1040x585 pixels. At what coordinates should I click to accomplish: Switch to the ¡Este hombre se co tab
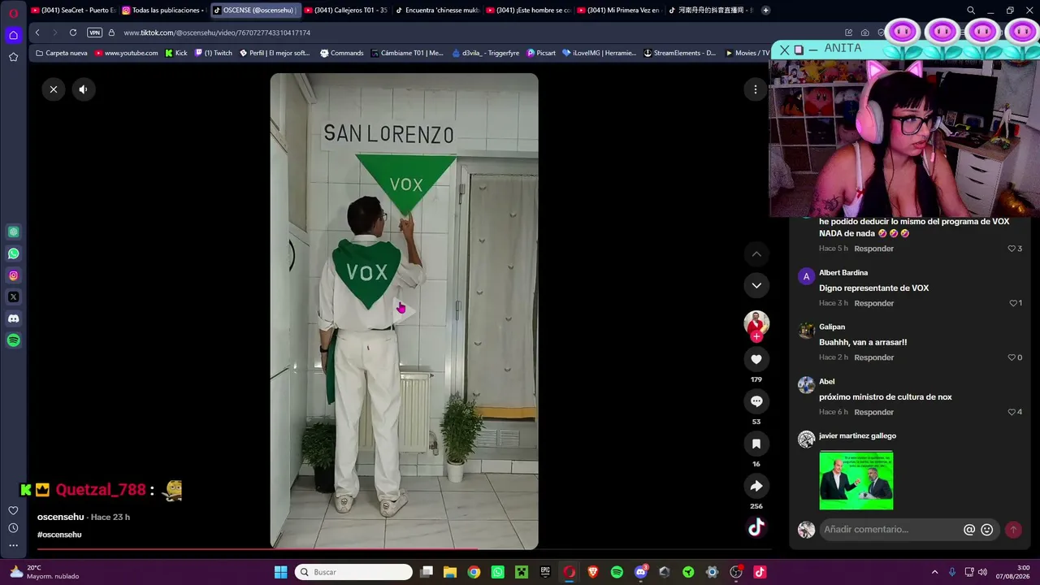click(528, 11)
